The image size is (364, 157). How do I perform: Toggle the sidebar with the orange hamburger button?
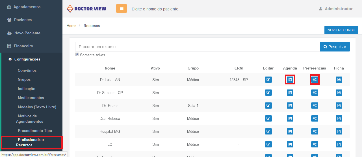(x=122, y=9)
